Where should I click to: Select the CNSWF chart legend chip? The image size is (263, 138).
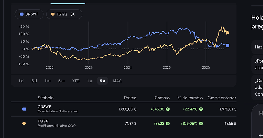click(x=29, y=14)
